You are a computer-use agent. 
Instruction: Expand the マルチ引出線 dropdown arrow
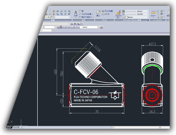click(93, 14)
